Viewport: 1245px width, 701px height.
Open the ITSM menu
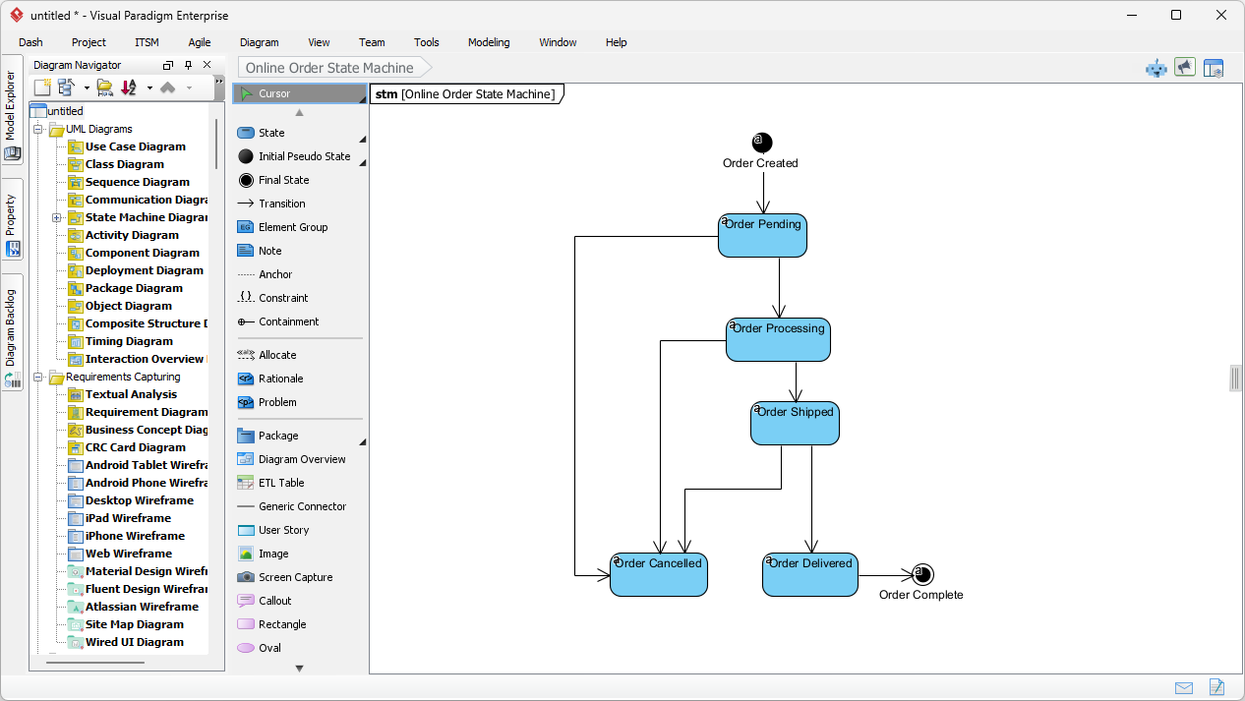click(146, 42)
